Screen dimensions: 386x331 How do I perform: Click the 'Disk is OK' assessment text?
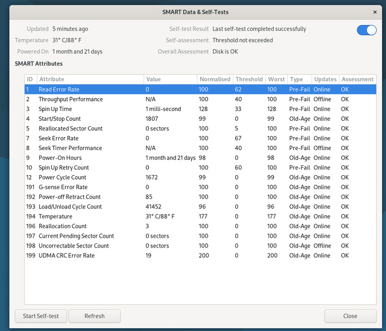click(225, 51)
